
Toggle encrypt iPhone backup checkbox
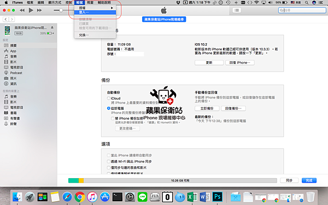(113, 119)
